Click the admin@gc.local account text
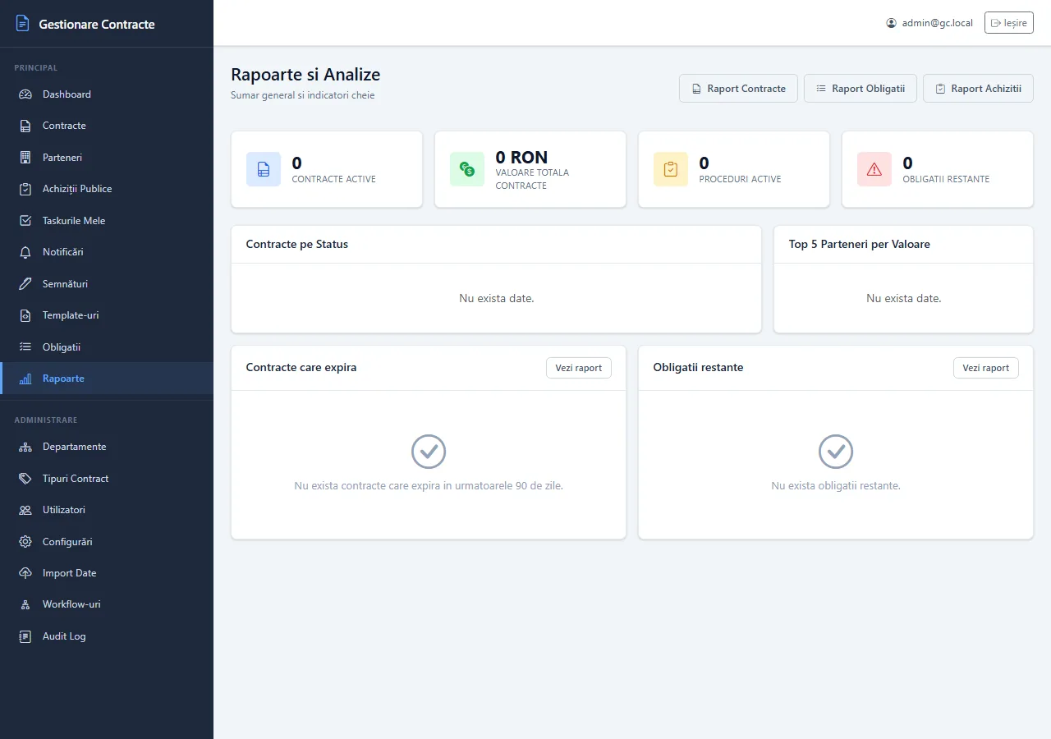The height and width of the screenshot is (739, 1051). coord(938,23)
